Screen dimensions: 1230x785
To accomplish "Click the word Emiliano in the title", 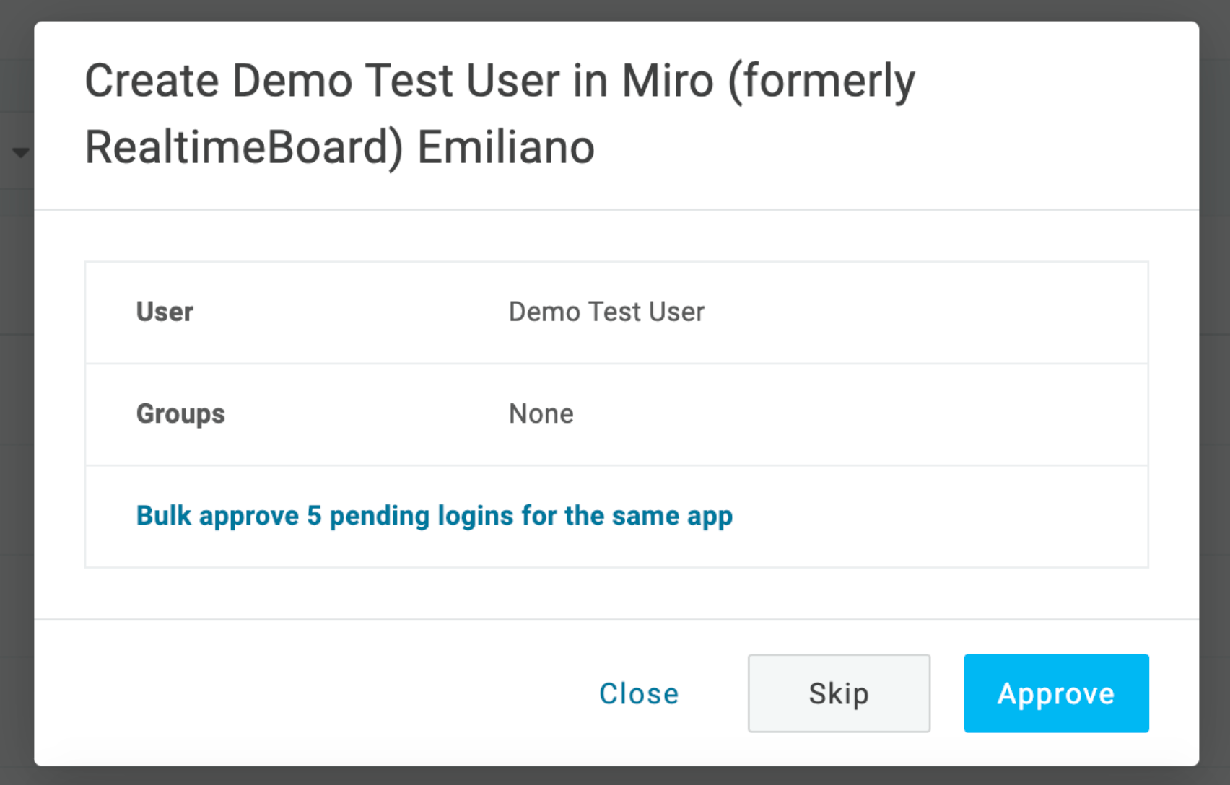I will (x=506, y=147).
